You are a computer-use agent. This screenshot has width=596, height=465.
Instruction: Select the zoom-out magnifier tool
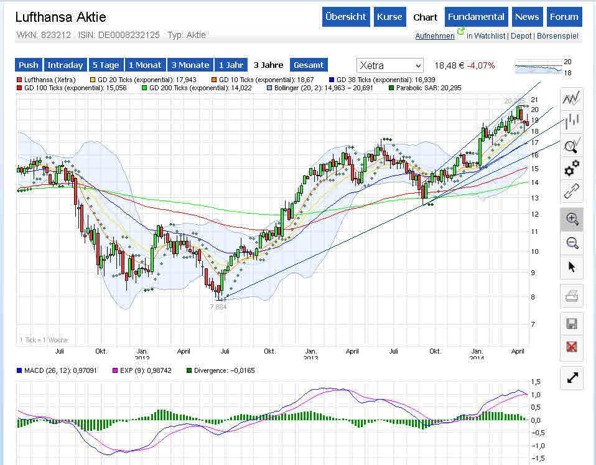tap(572, 243)
